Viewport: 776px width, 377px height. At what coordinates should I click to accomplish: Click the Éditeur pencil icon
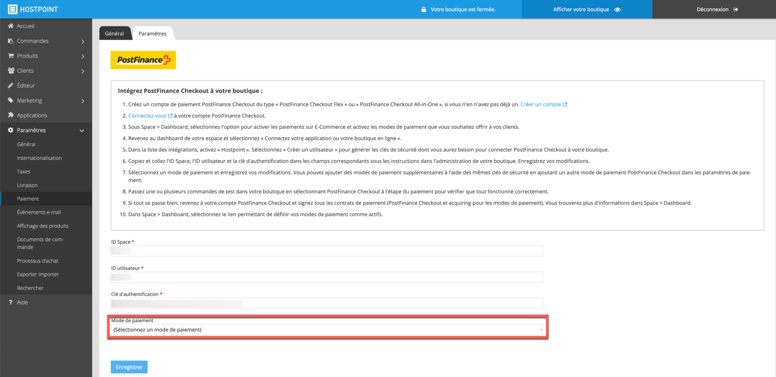11,86
